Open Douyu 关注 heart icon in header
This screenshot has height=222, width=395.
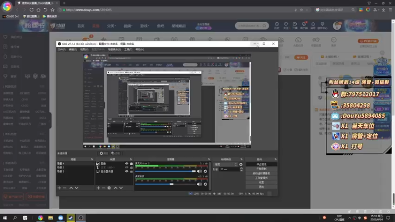286,26
